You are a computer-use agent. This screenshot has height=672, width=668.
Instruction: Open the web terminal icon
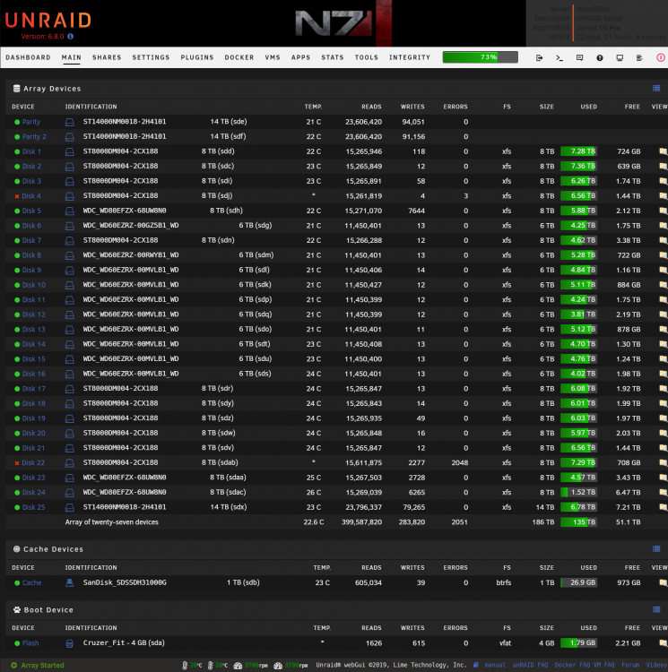[560, 58]
